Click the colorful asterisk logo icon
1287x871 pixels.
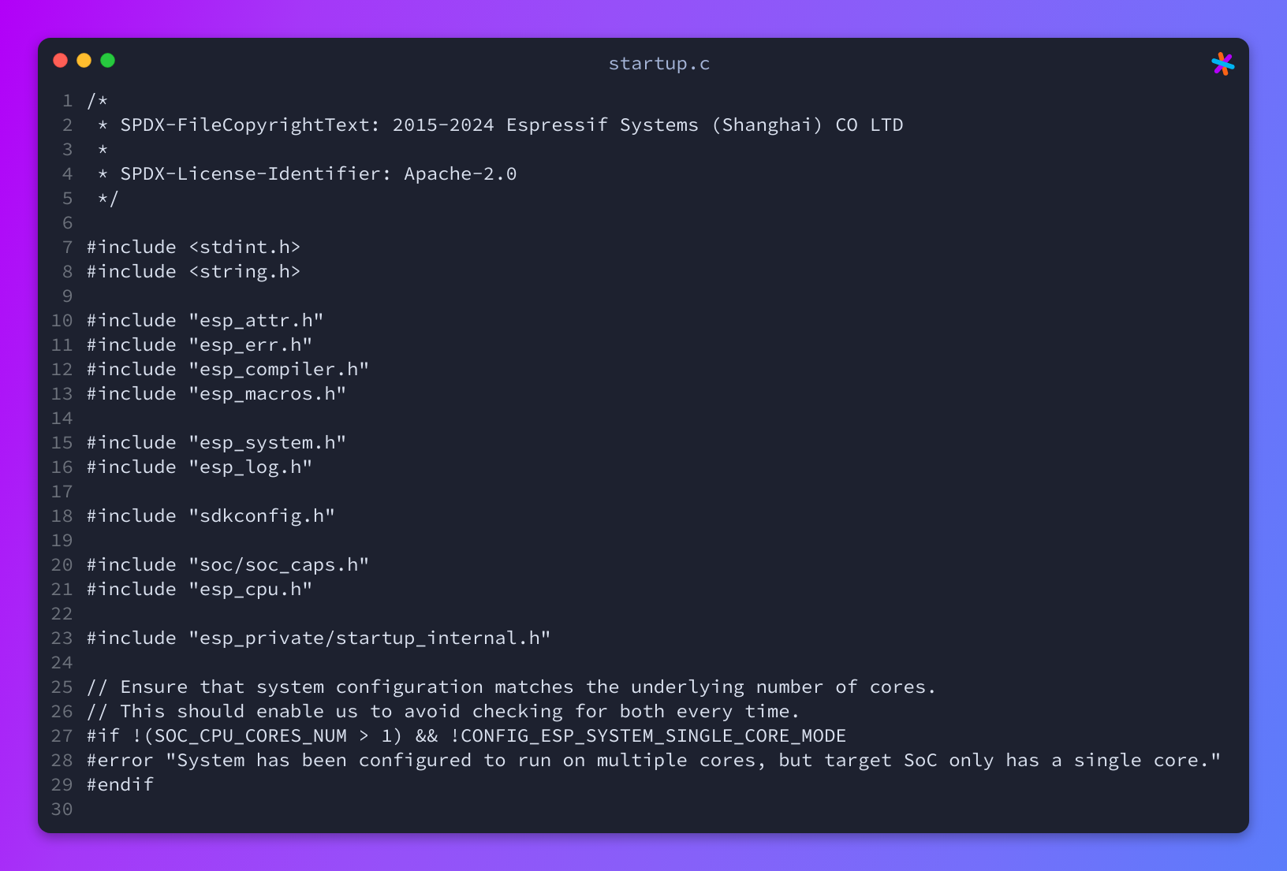click(x=1223, y=64)
